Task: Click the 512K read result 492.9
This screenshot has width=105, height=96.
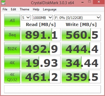Action: tap(41, 49)
